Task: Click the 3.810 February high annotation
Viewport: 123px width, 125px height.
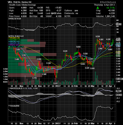Action: (78, 47)
